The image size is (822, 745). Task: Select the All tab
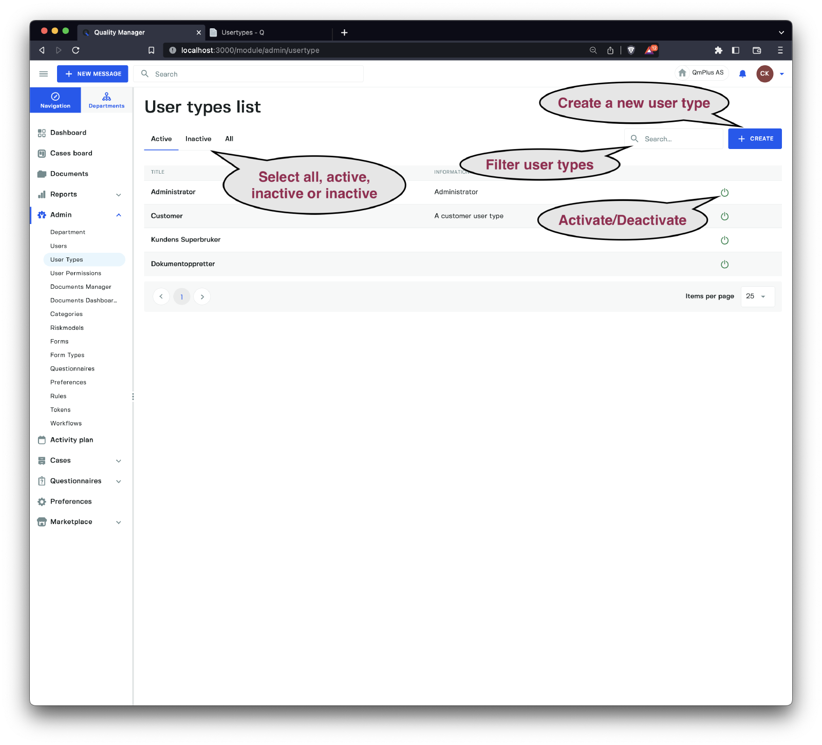point(229,139)
